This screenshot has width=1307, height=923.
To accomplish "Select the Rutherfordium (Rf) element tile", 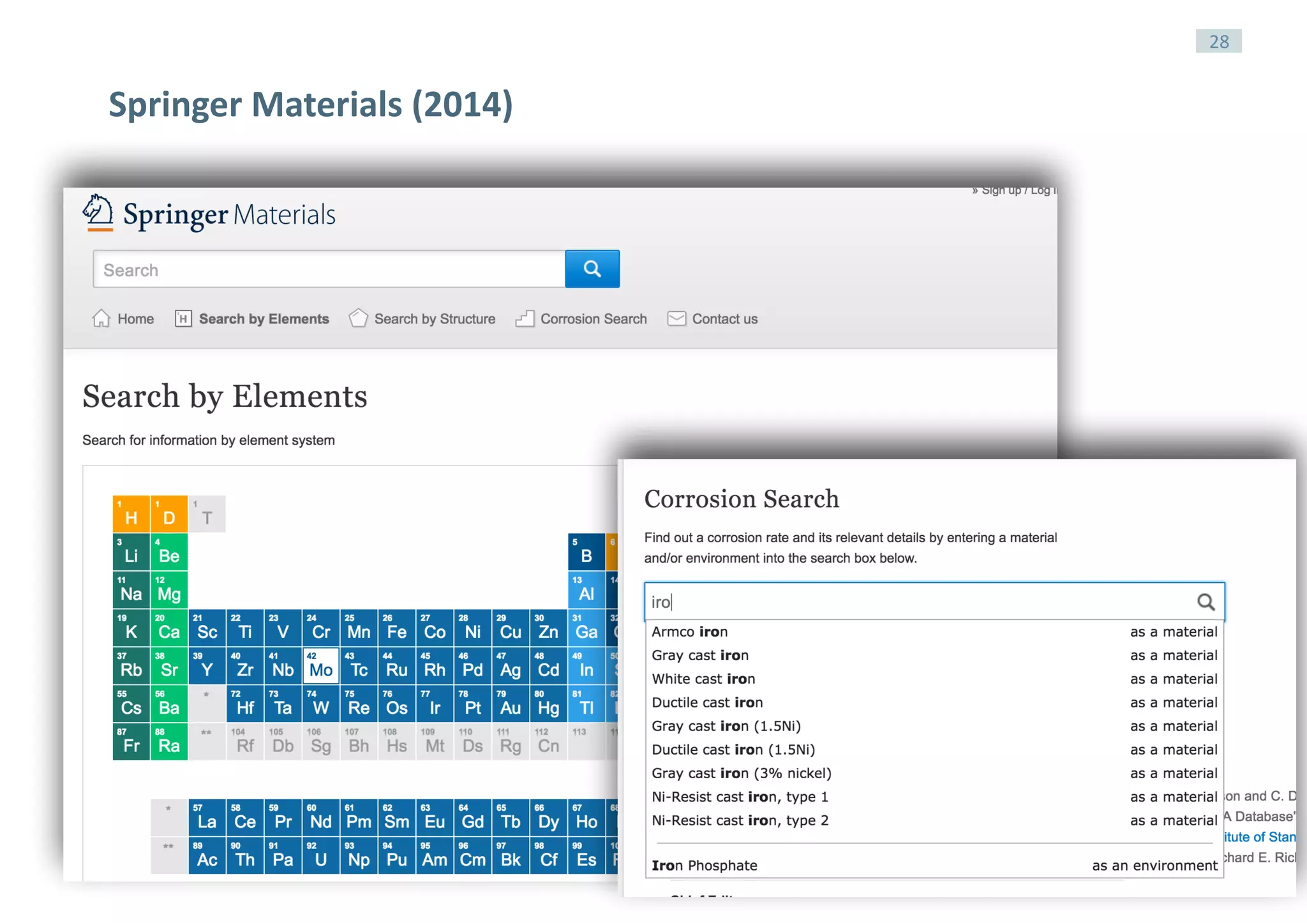I will point(245,742).
